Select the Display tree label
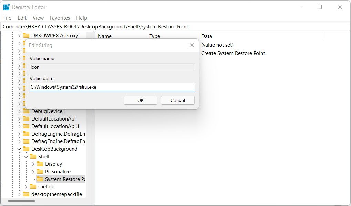This screenshot has width=351, height=206. 53,164
